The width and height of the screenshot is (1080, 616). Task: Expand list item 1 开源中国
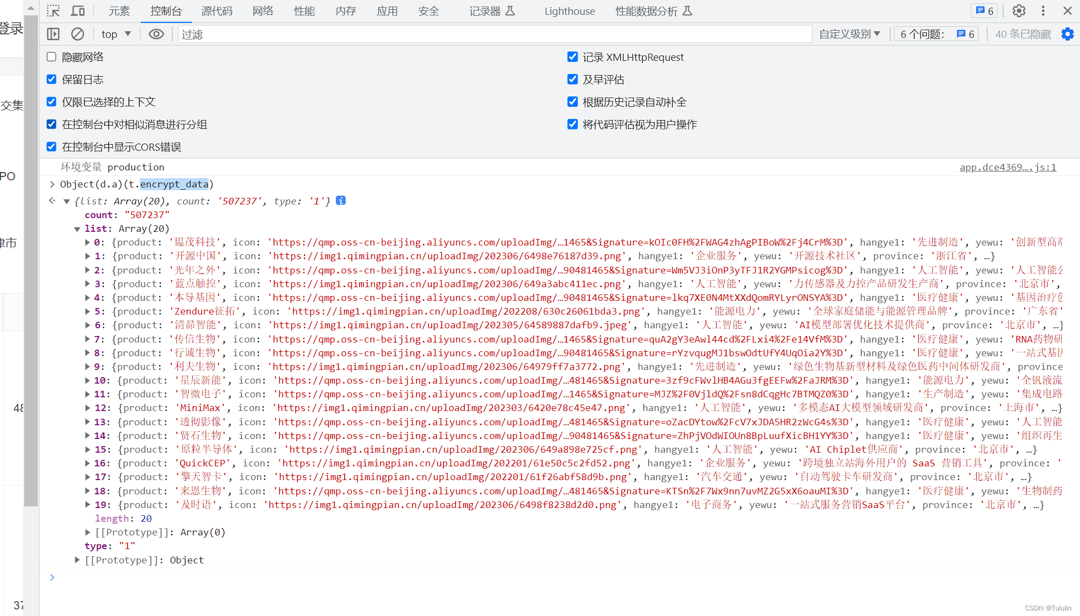pos(87,256)
